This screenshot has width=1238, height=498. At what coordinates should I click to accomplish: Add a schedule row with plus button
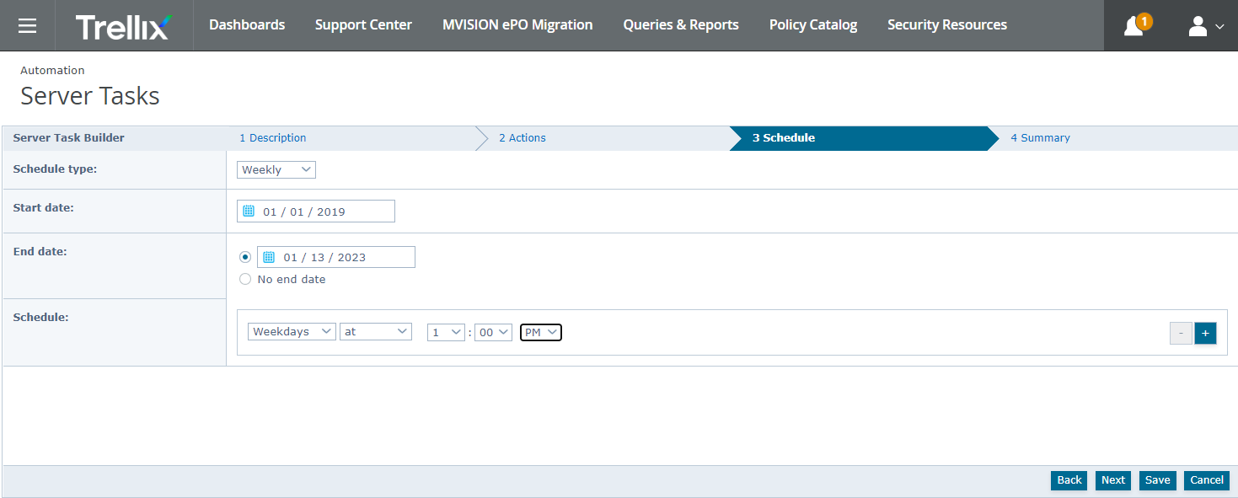click(1205, 334)
